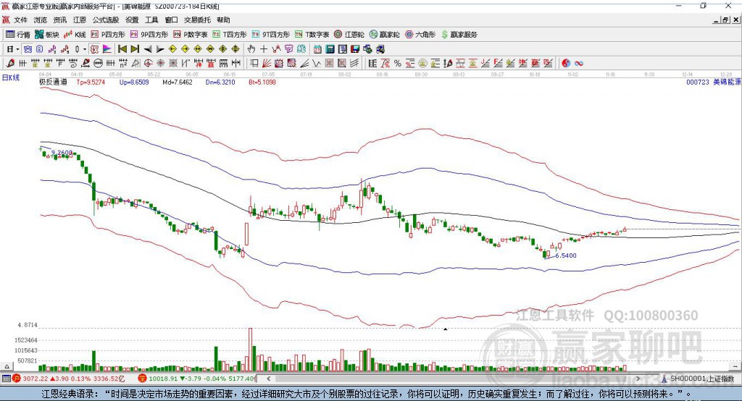742x401 pixels.
Task: Open the 帮助 menu
Action: 223,20
